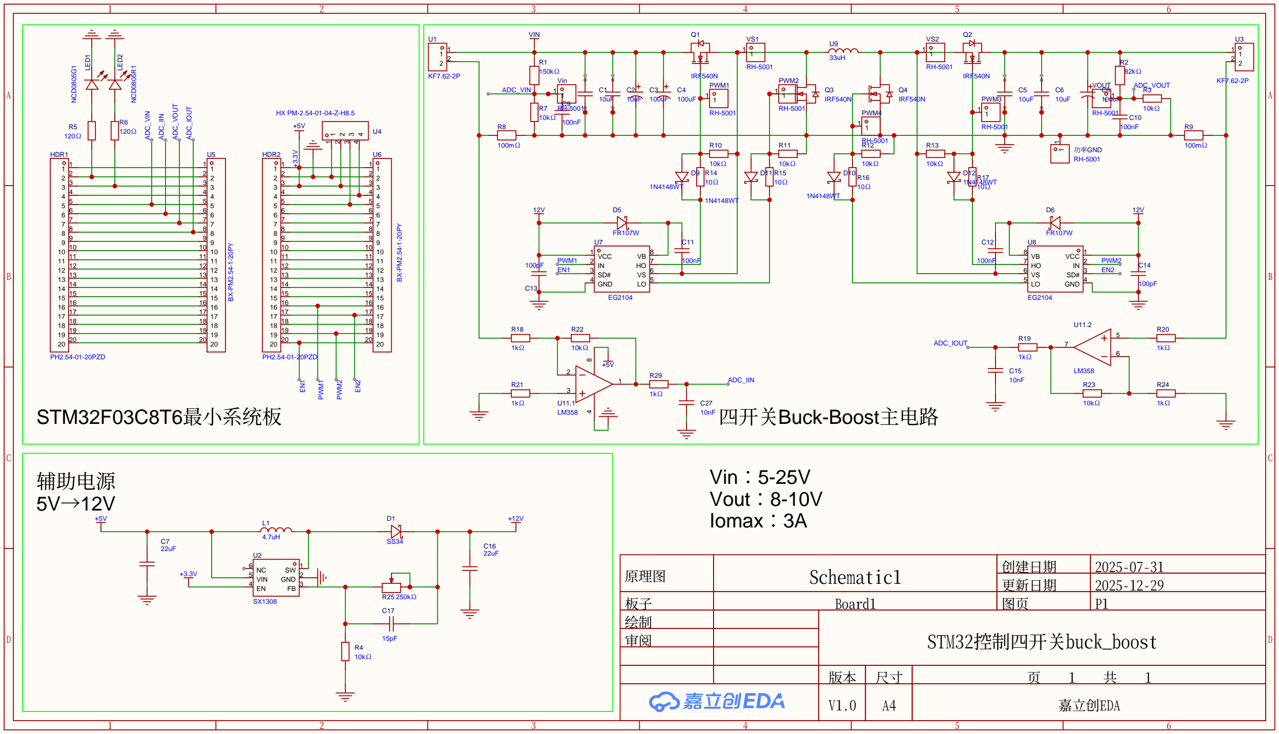This screenshot has width=1279, height=734.
Task: Click the 嘉立创EDA logo in title block
Action: tap(717, 701)
